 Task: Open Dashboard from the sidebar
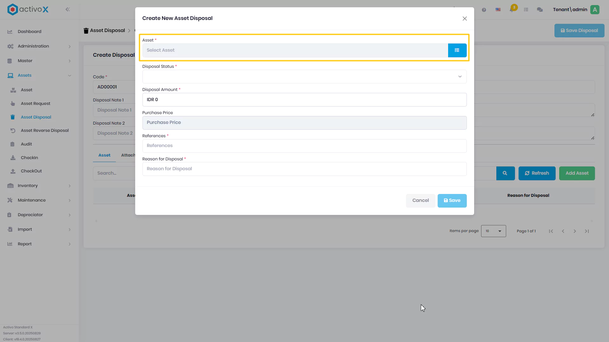point(30,32)
